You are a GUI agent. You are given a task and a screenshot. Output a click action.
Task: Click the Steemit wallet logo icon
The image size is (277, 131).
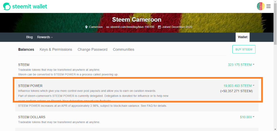(7, 6)
